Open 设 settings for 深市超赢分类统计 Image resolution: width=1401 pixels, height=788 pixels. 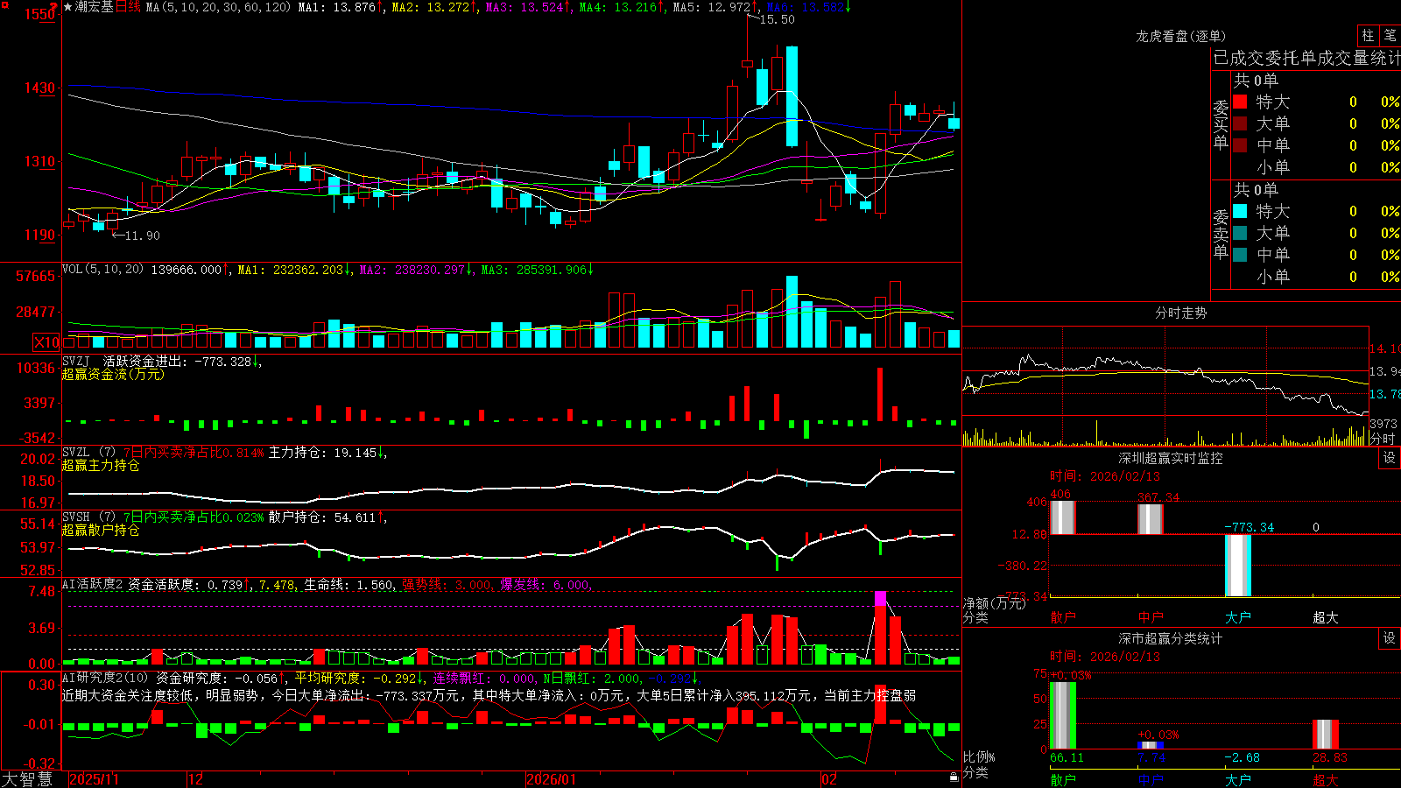point(1390,638)
